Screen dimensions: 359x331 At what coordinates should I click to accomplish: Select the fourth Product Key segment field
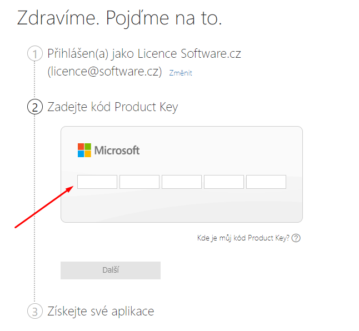click(x=224, y=182)
